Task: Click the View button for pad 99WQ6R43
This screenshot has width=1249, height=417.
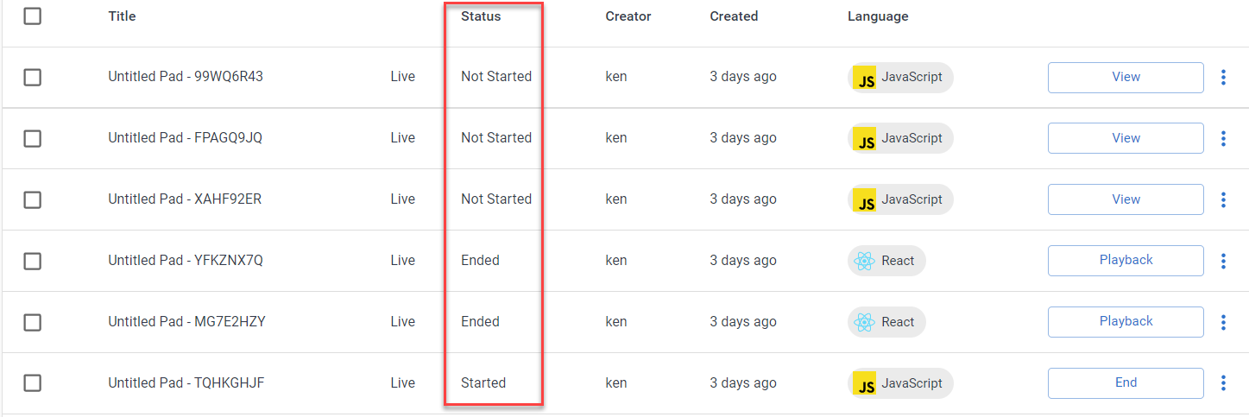Action: 1126,77
